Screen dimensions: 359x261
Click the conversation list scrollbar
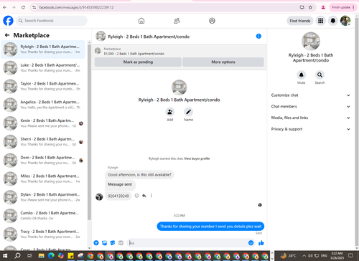coord(89,132)
